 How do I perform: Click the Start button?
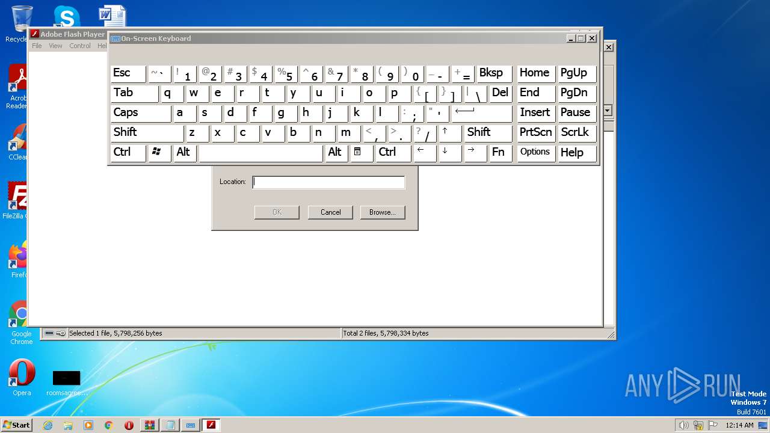pos(17,425)
